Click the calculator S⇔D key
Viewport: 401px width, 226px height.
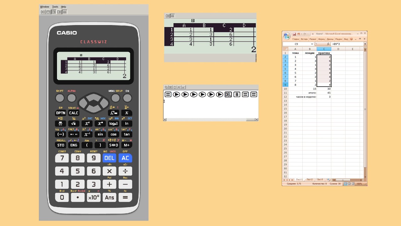click(x=113, y=145)
